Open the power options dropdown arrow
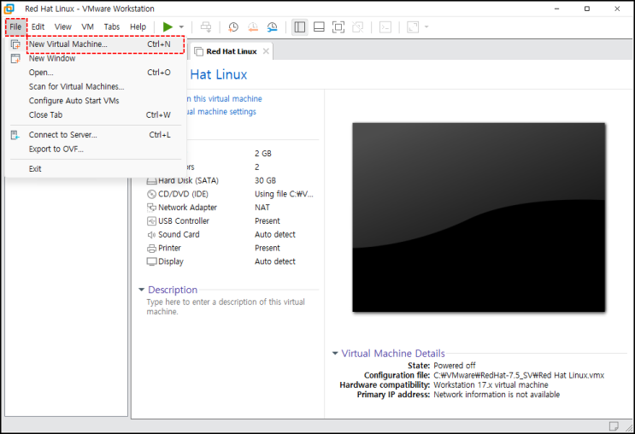This screenshot has height=434, width=635. coord(181,27)
